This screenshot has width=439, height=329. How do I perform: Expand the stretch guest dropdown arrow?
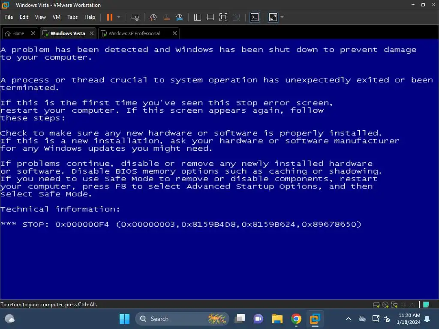click(282, 17)
